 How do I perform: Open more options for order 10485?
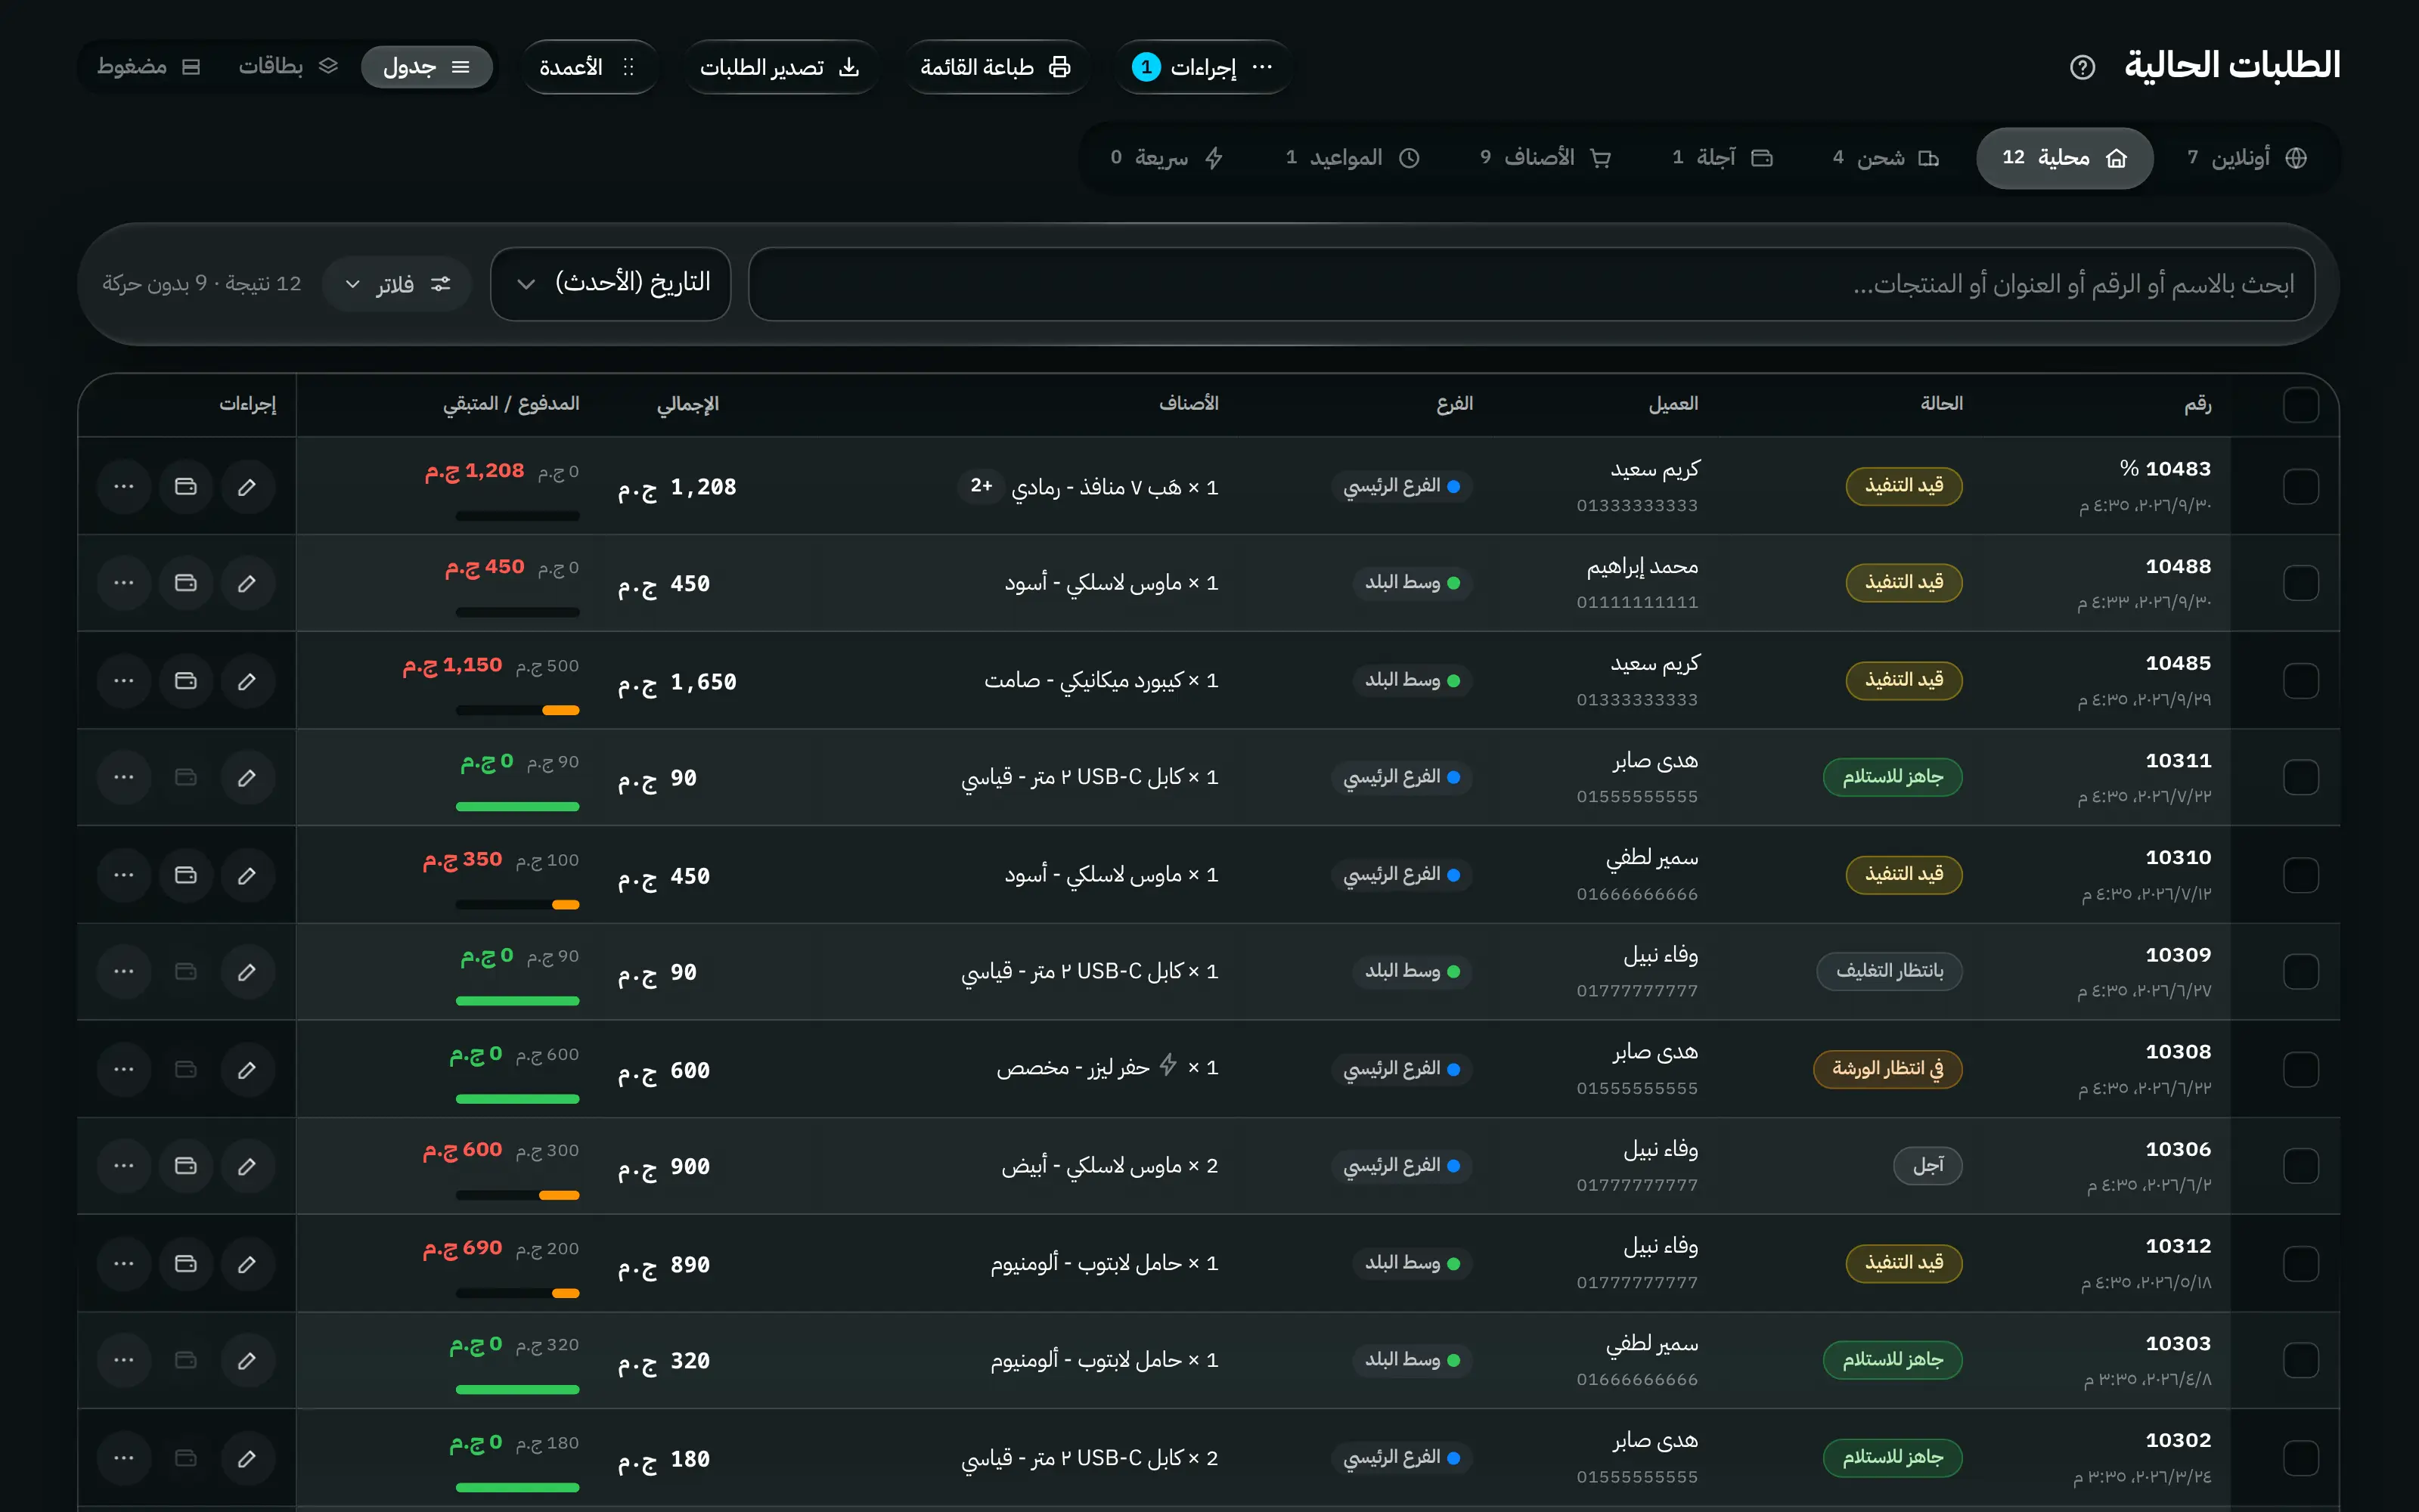point(124,681)
